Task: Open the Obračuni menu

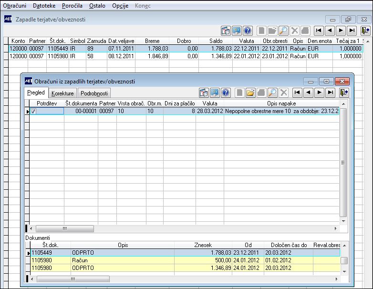Action: (14, 6)
